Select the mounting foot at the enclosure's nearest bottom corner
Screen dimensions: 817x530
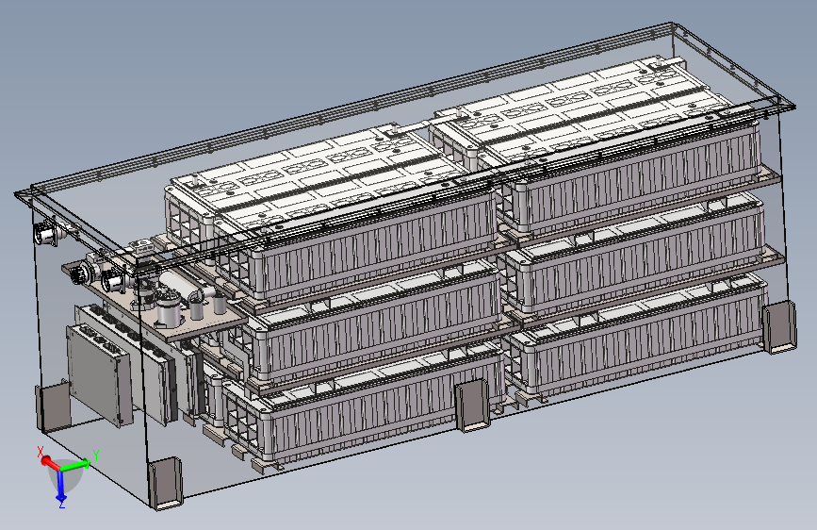tap(165, 483)
